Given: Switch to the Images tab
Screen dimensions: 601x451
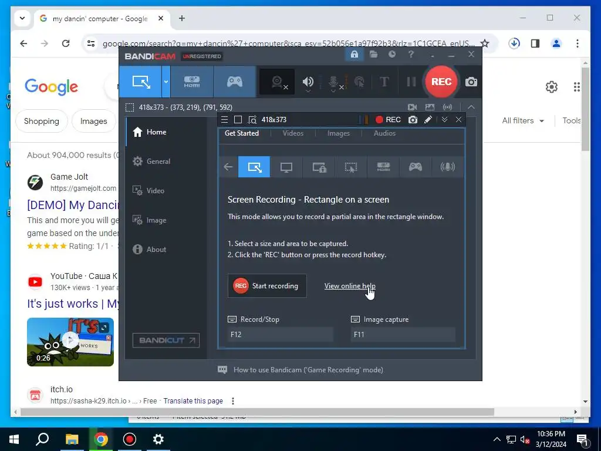Looking at the screenshot, I should [x=339, y=133].
